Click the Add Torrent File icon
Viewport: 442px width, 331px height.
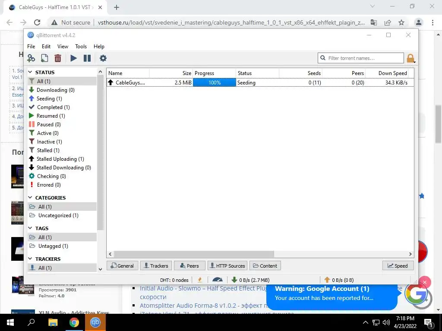coord(44,58)
